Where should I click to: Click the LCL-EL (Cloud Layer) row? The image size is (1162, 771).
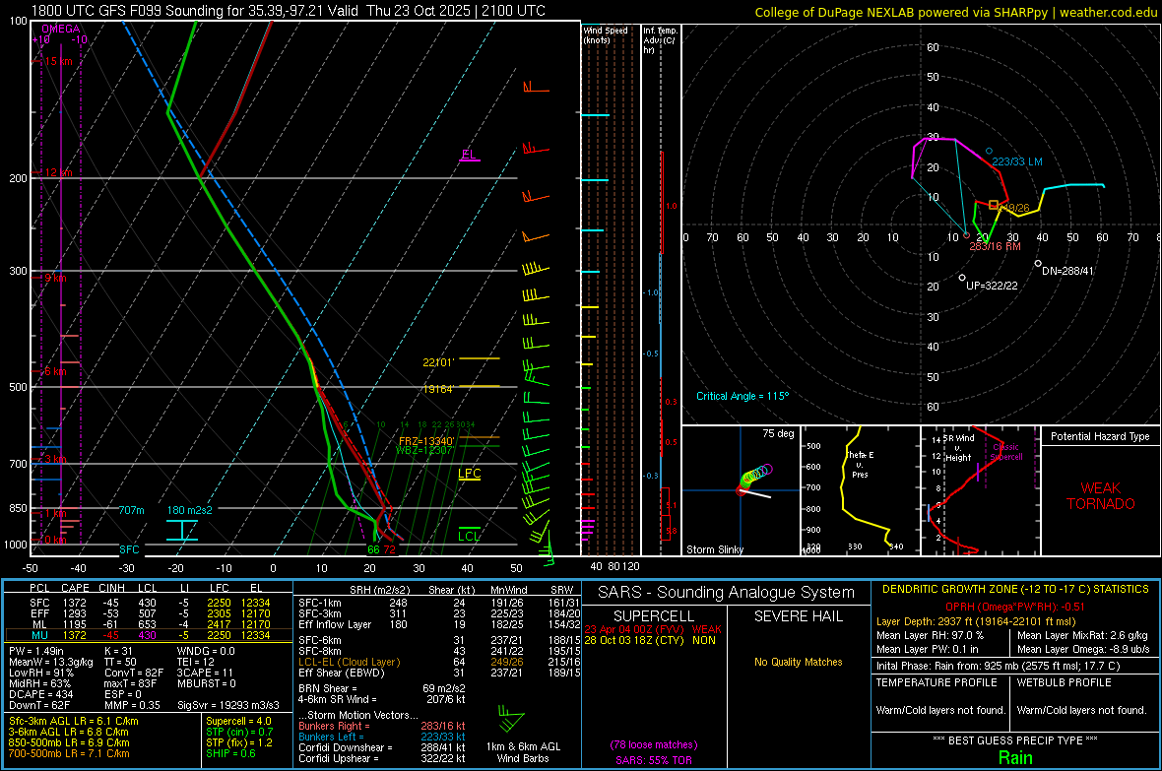click(439, 662)
